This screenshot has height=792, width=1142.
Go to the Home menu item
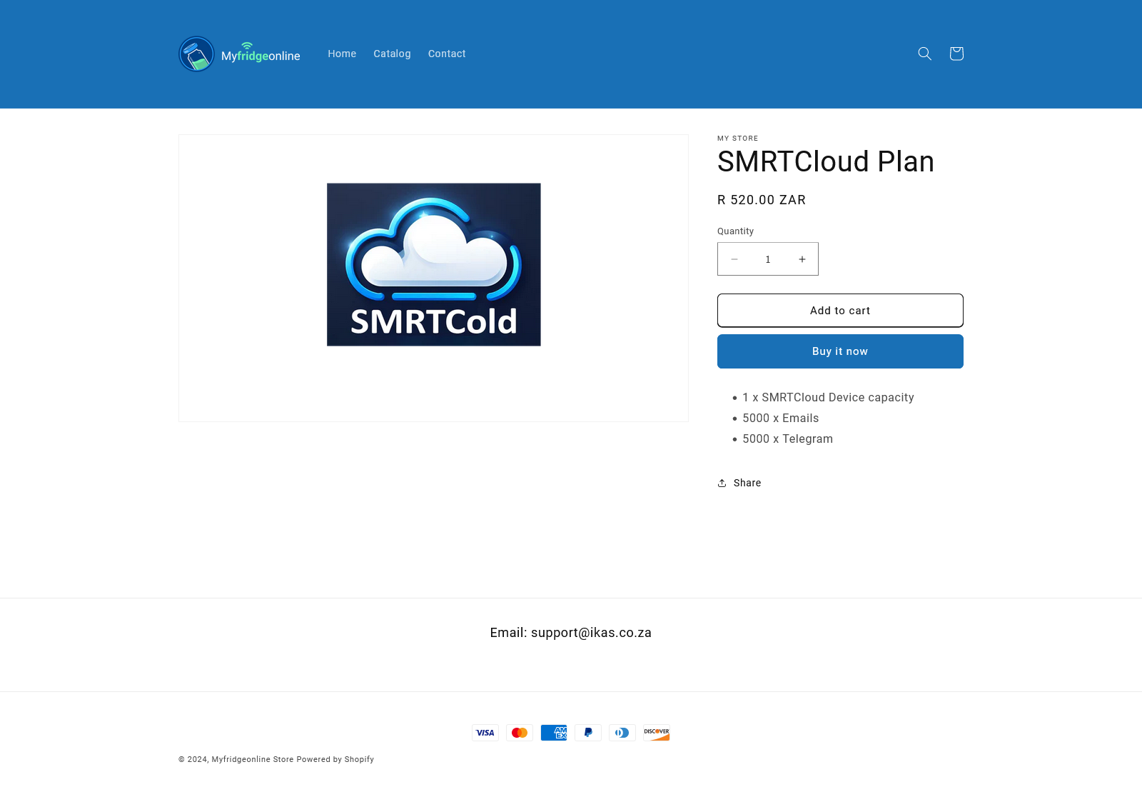342,54
